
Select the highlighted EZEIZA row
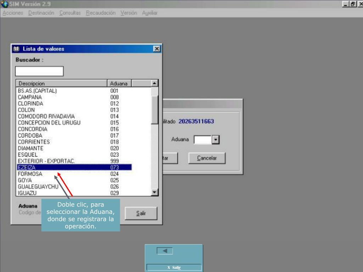tap(74, 167)
